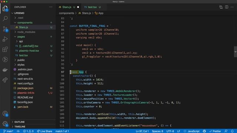The image size is (237, 133).
Task: Open Run and Debug view
Action: coord(5,39)
